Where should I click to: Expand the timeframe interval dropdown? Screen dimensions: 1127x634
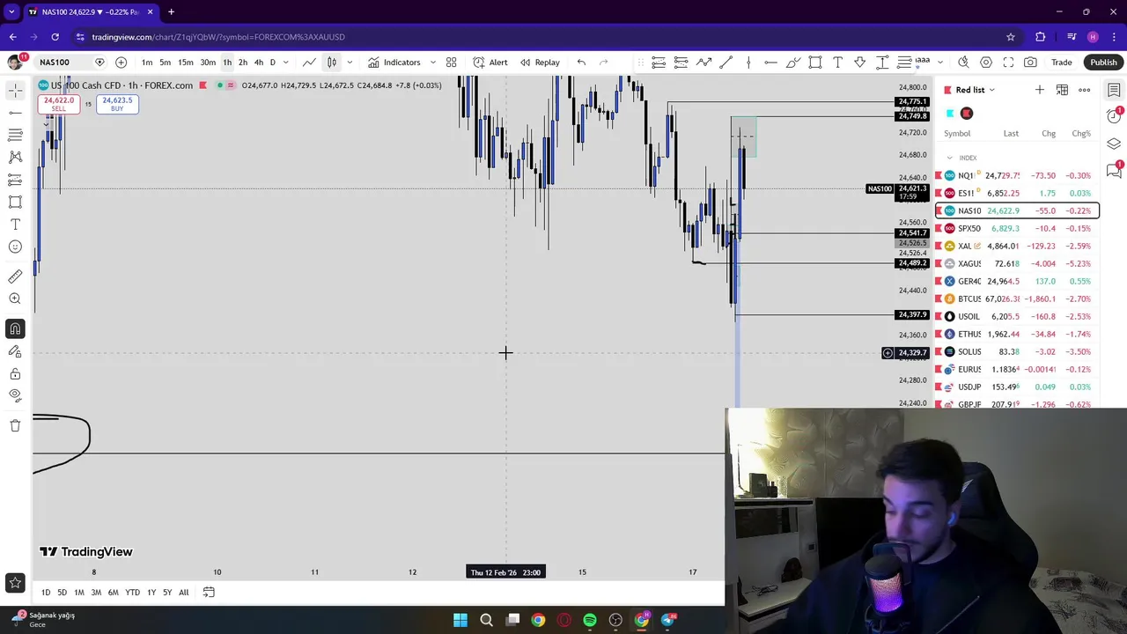[x=285, y=63]
